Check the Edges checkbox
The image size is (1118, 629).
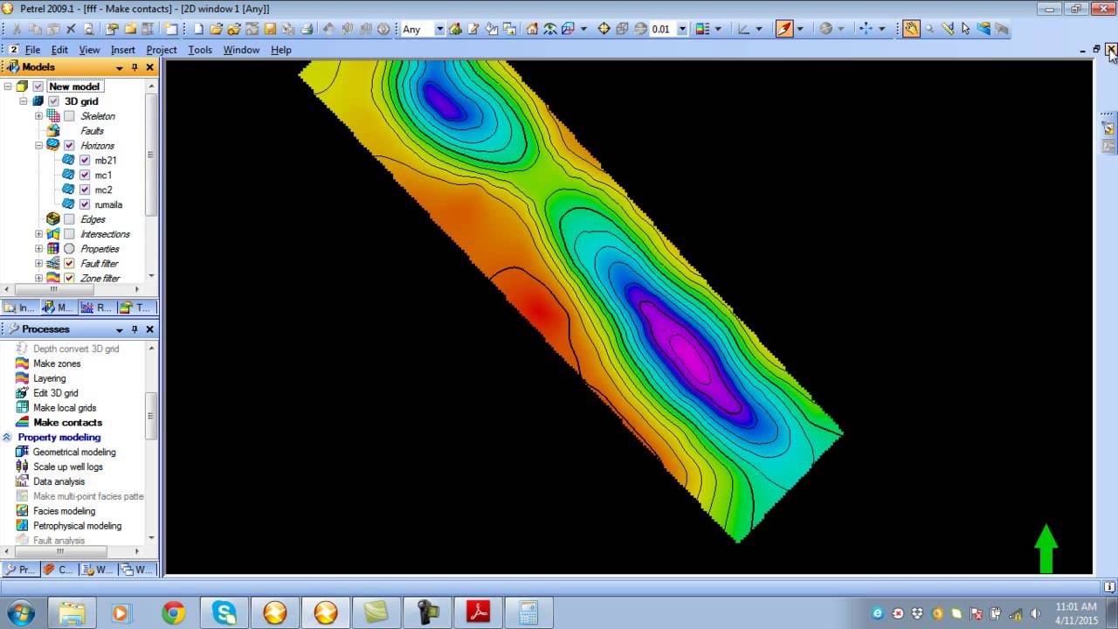pos(70,219)
